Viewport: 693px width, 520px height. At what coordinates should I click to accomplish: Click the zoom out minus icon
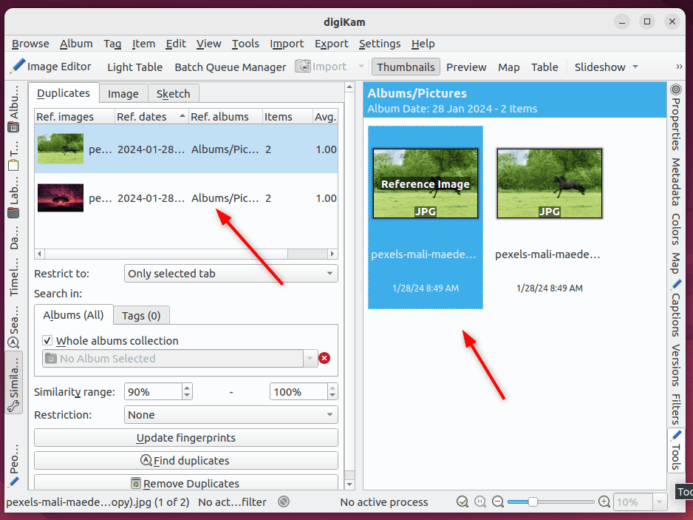[x=498, y=502]
